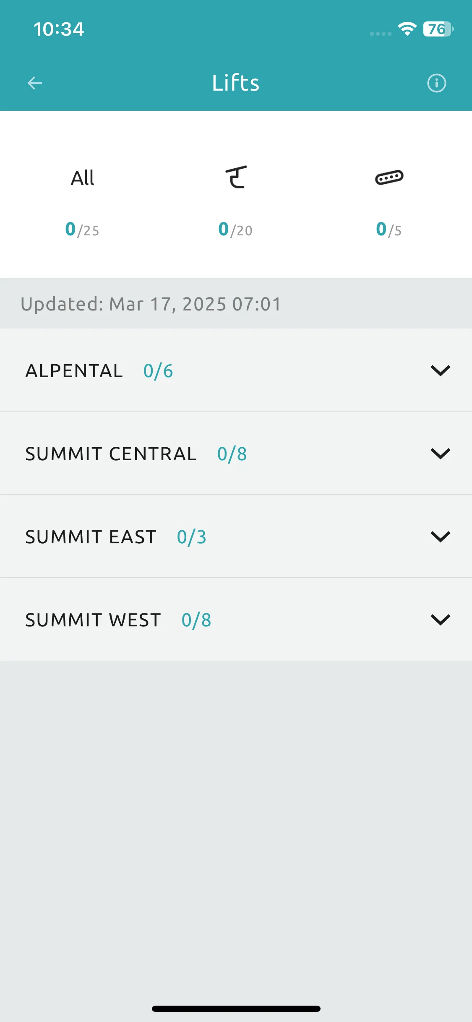Tap the SUMMIT EAST 0/3 count
Image resolution: width=472 pixels, height=1022 pixels.
pos(192,537)
